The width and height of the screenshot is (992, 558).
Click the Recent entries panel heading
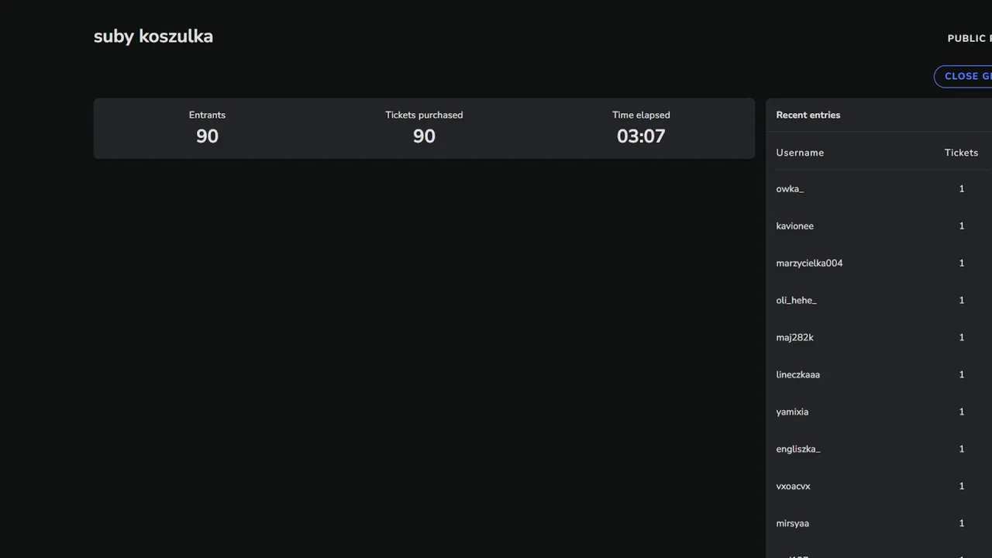[808, 115]
